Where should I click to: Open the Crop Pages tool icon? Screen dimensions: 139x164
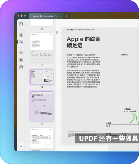click(21, 60)
